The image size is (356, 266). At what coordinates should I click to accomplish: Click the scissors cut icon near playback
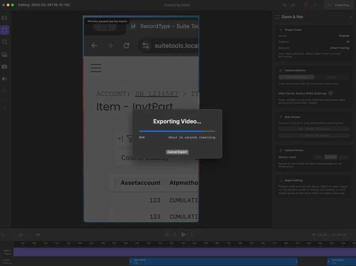167,235
